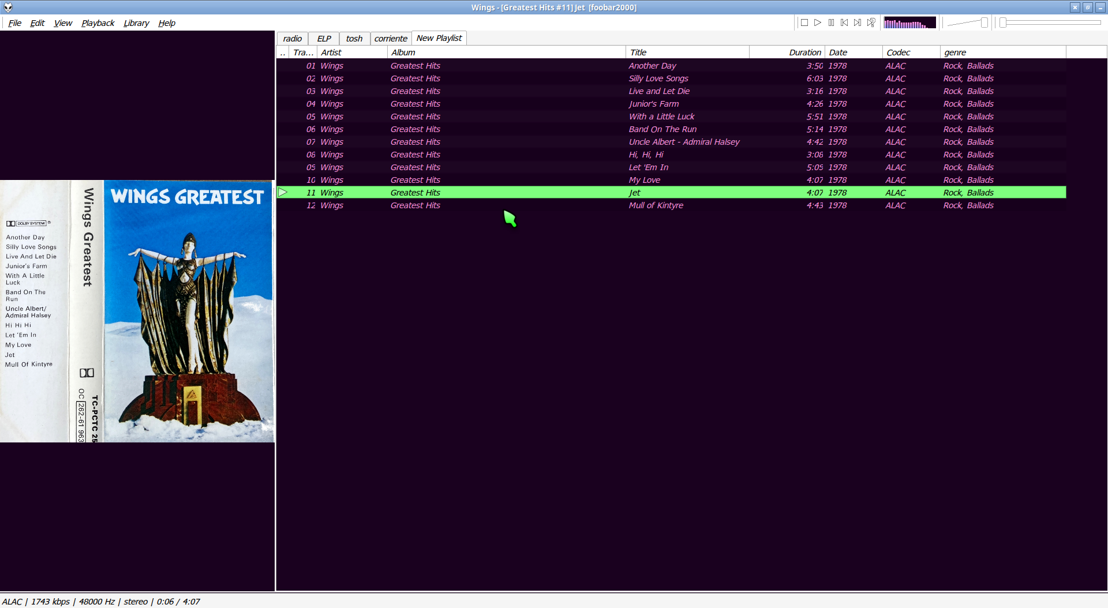Select the New Playlist tab
1108x608 pixels.
point(439,38)
